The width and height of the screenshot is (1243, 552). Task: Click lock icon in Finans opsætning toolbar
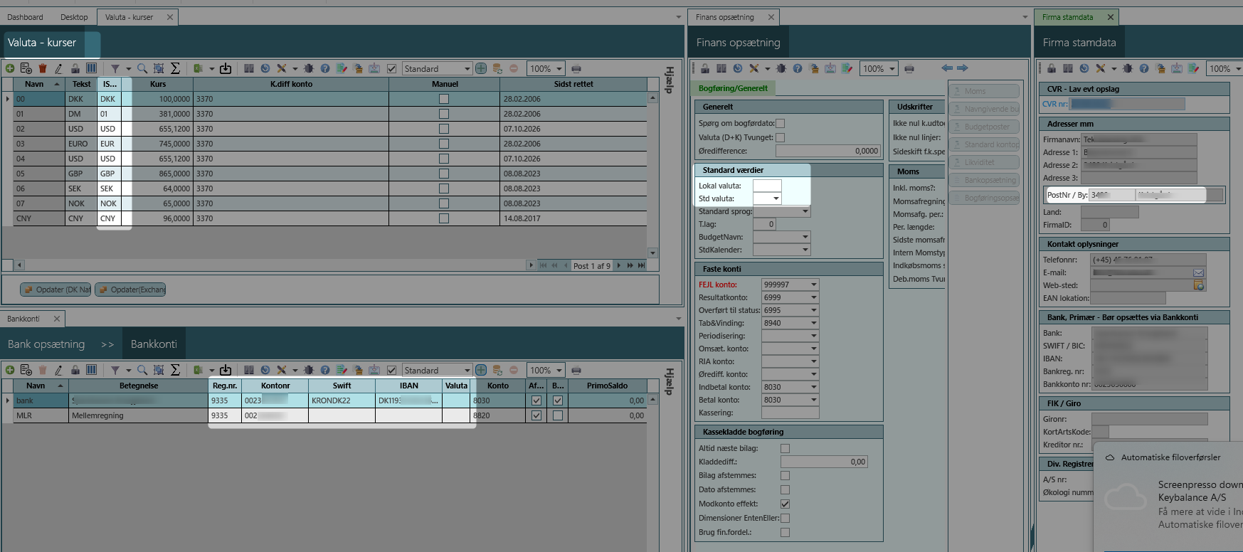705,68
